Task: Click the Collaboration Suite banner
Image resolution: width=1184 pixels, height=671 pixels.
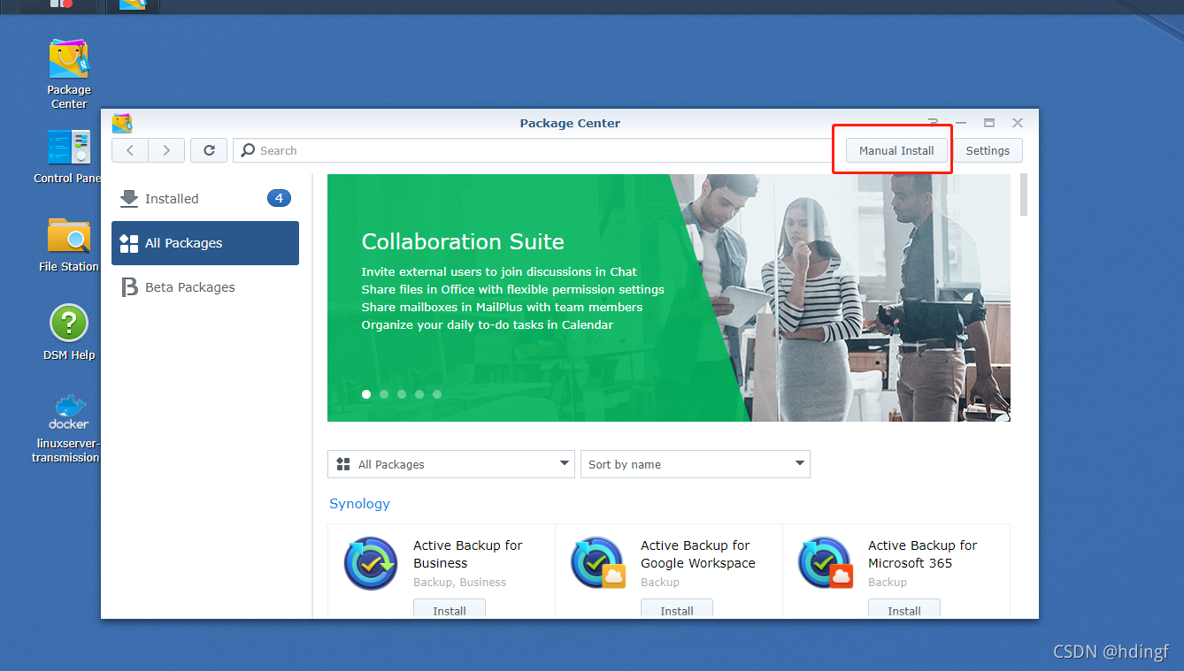Action: [669, 298]
